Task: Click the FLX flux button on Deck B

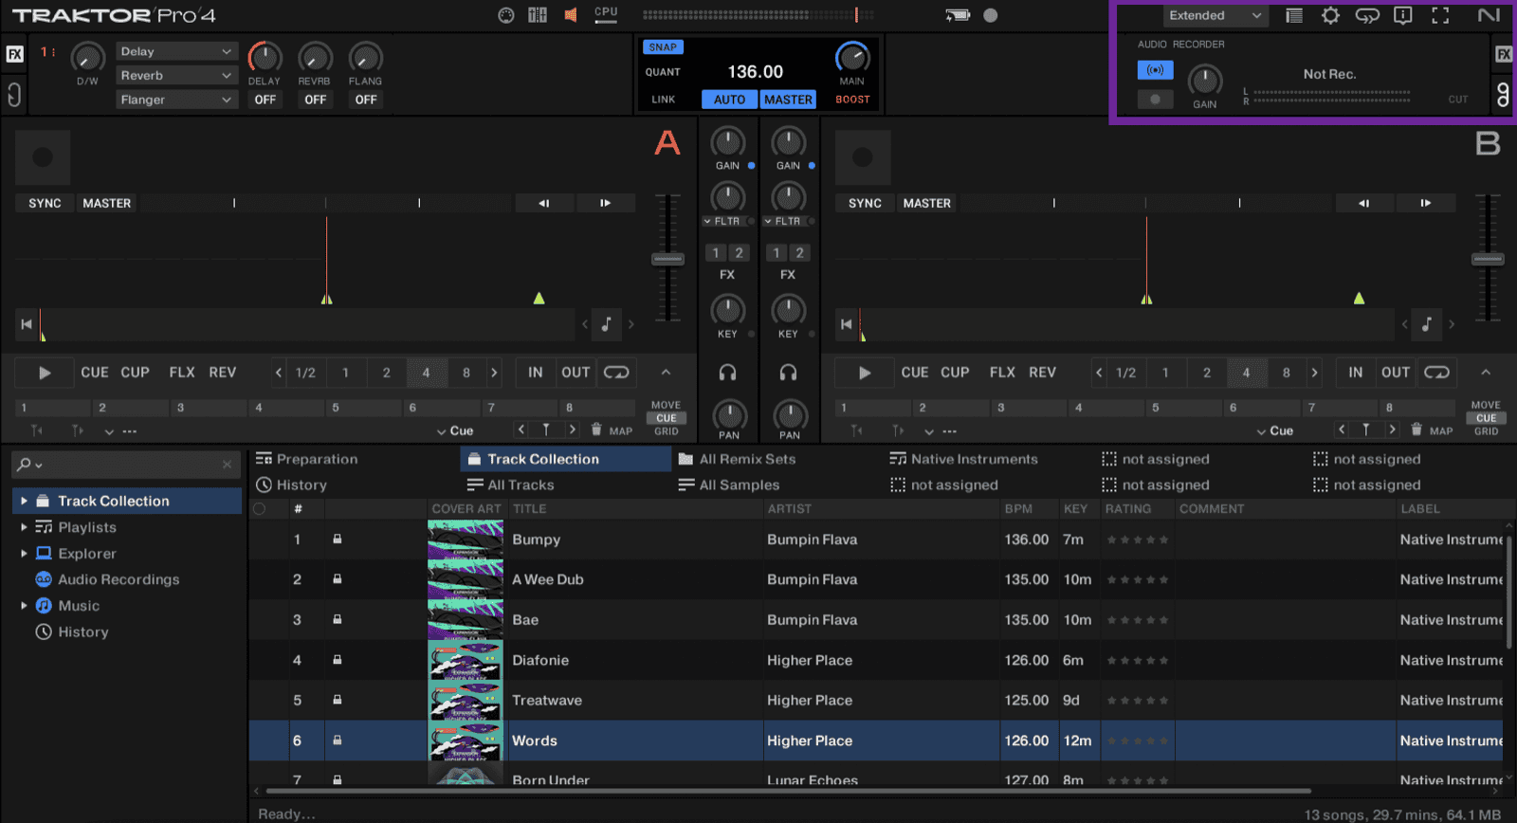Action: point(1002,373)
